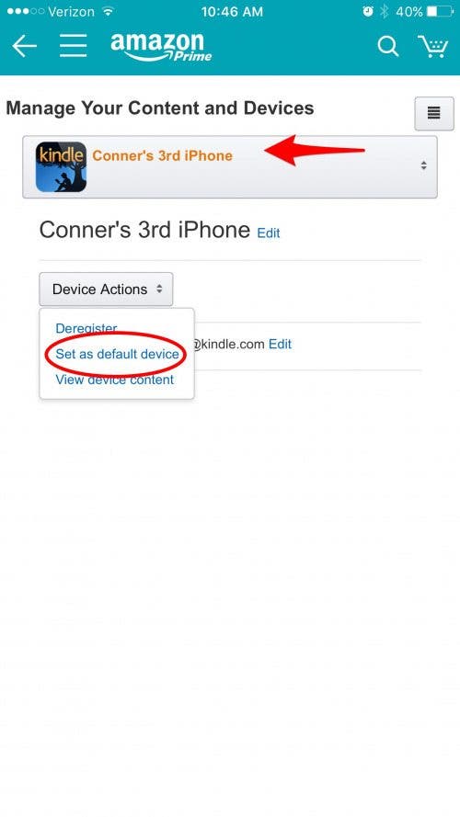Screen dimensions: 460x817
Task: Edit the Conner's 3rd iPhone device name
Action: (x=269, y=233)
